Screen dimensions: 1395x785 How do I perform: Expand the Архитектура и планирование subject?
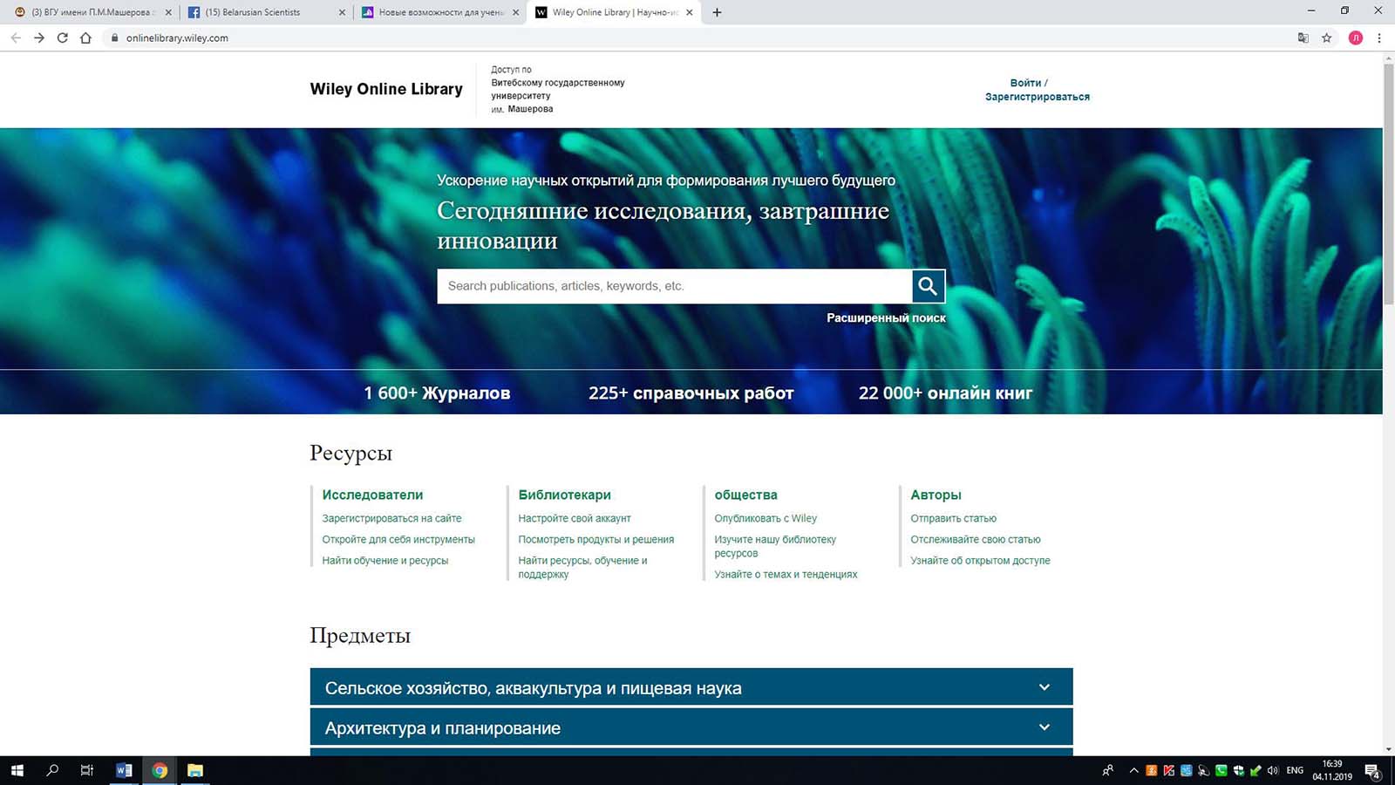[x=691, y=727]
